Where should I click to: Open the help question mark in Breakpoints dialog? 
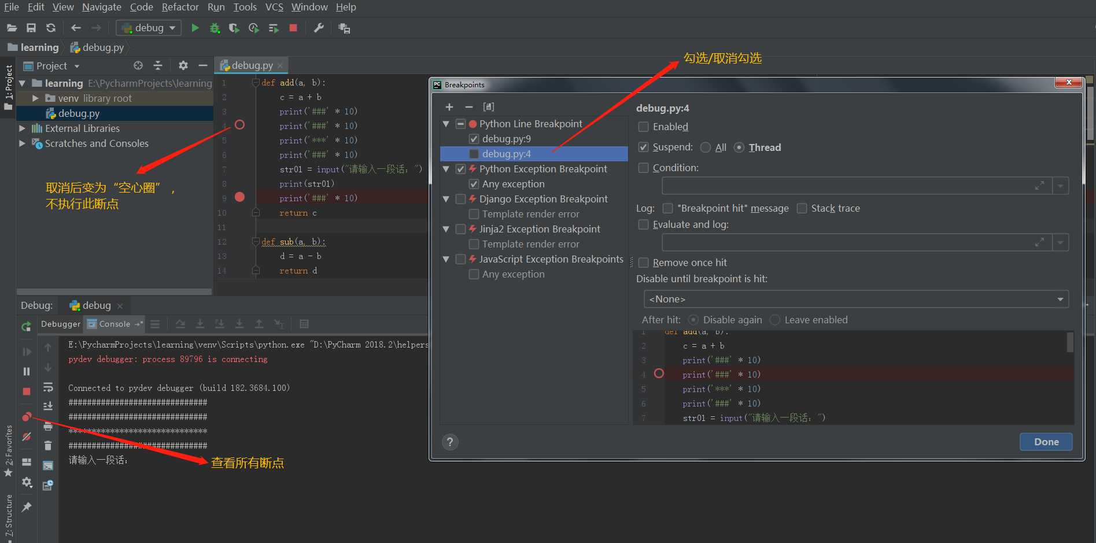click(450, 442)
